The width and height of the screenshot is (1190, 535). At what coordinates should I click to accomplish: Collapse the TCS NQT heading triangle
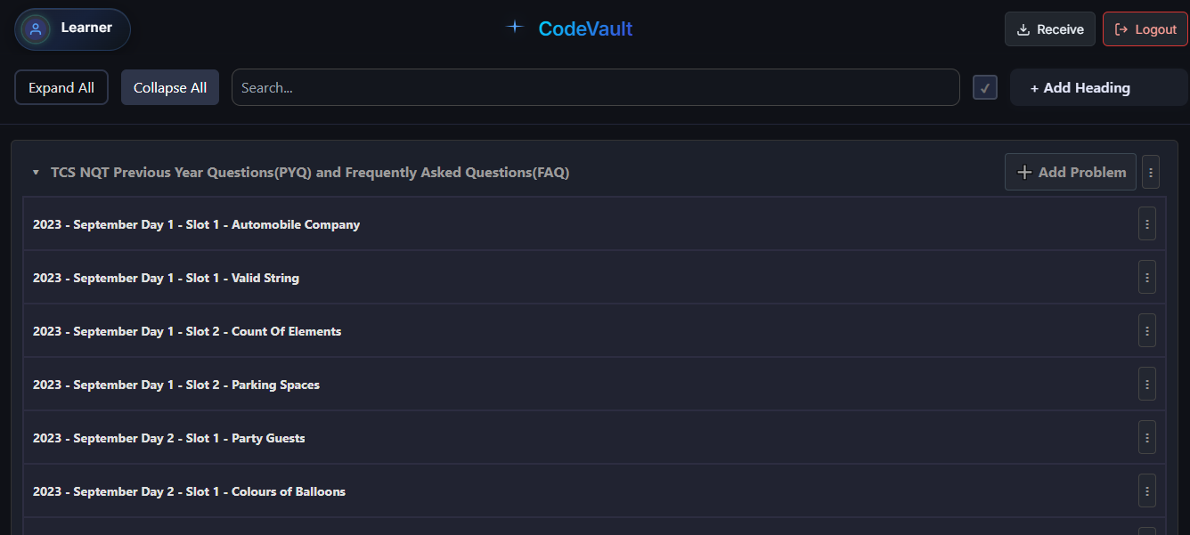(x=36, y=173)
